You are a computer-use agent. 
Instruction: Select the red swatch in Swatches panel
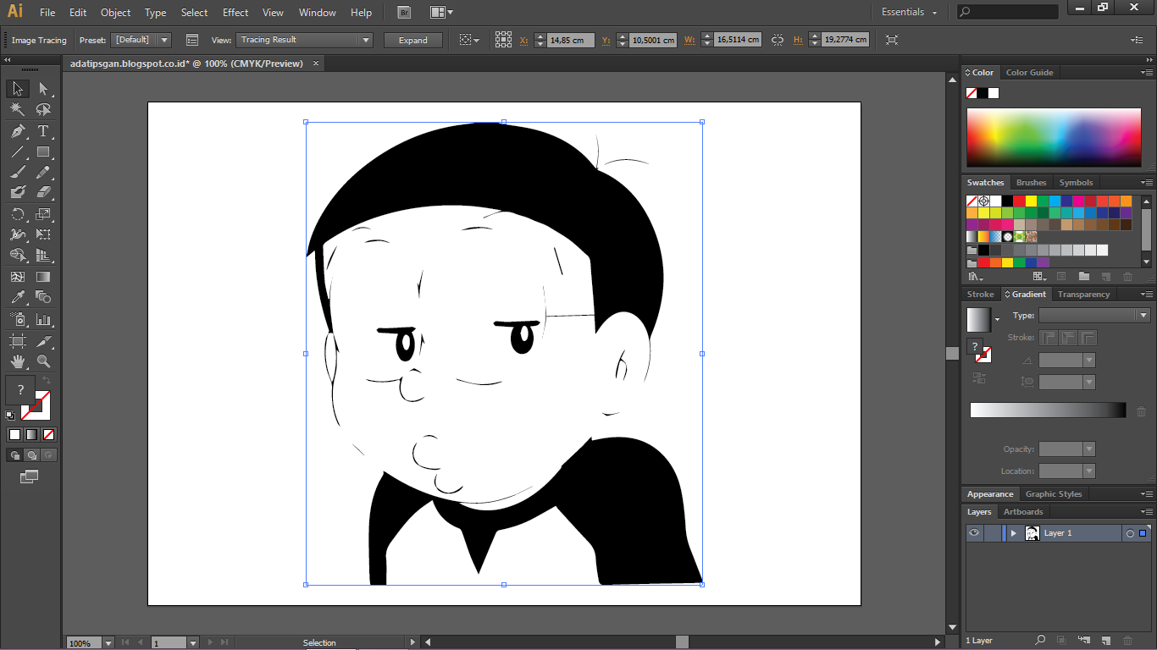(1018, 200)
